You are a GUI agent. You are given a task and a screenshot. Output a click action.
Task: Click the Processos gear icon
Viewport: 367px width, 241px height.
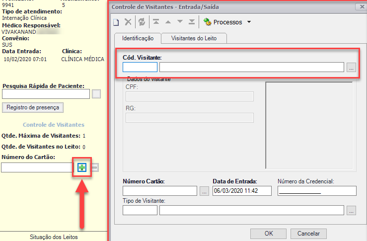(x=207, y=22)
